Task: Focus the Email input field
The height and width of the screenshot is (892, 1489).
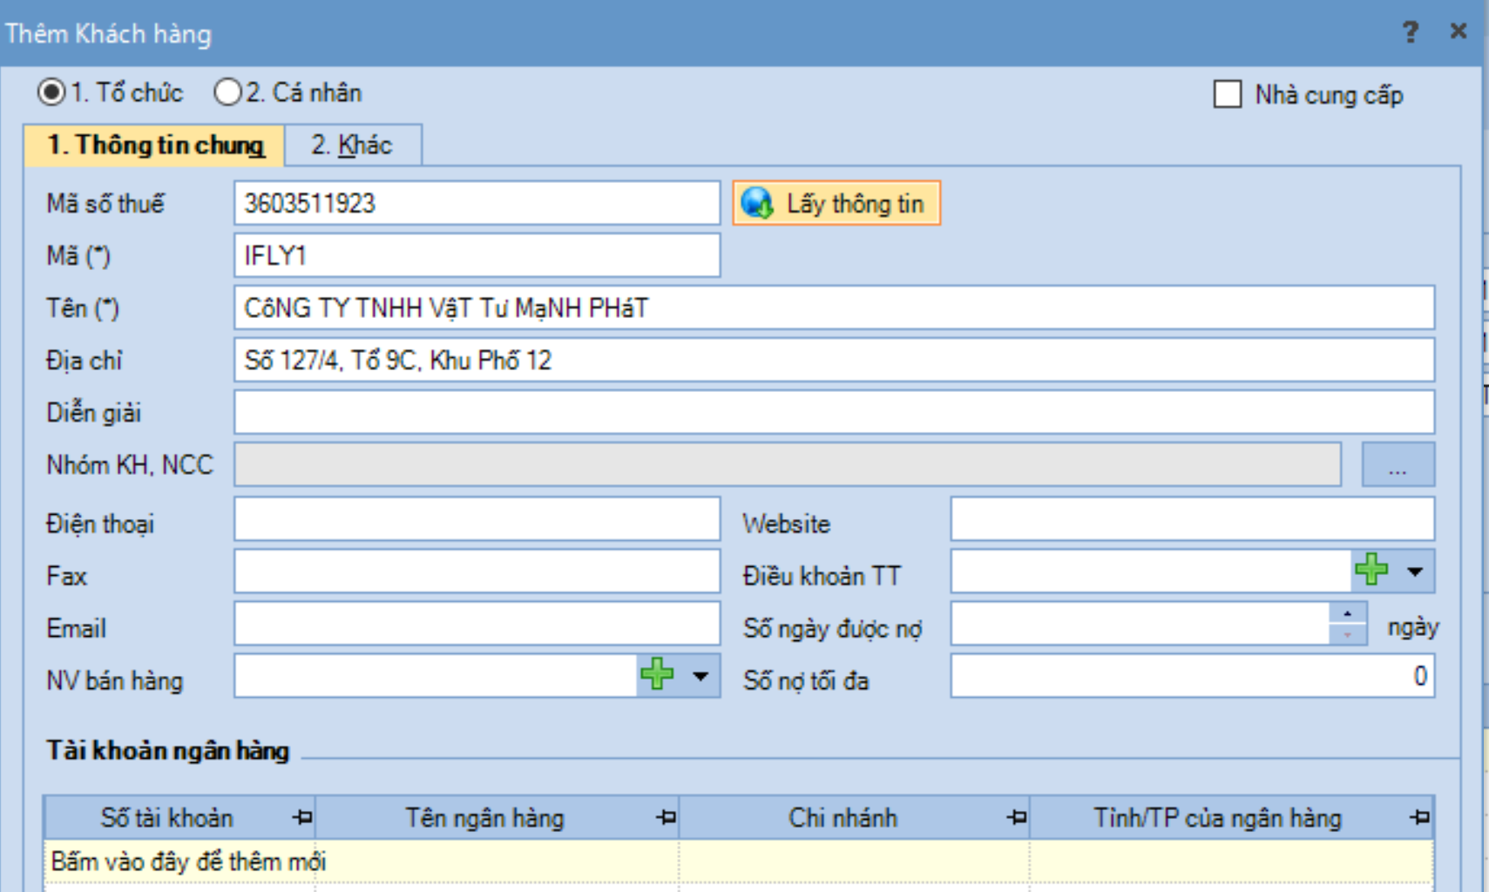Action: (477, 624)
